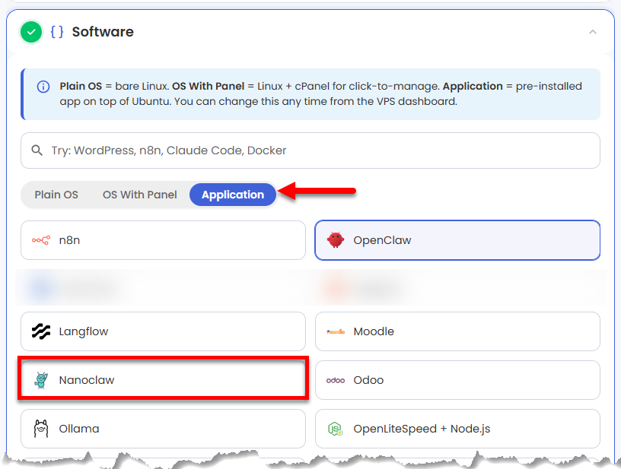
Task: Choose the n8n application card
Action: (163, 240)
